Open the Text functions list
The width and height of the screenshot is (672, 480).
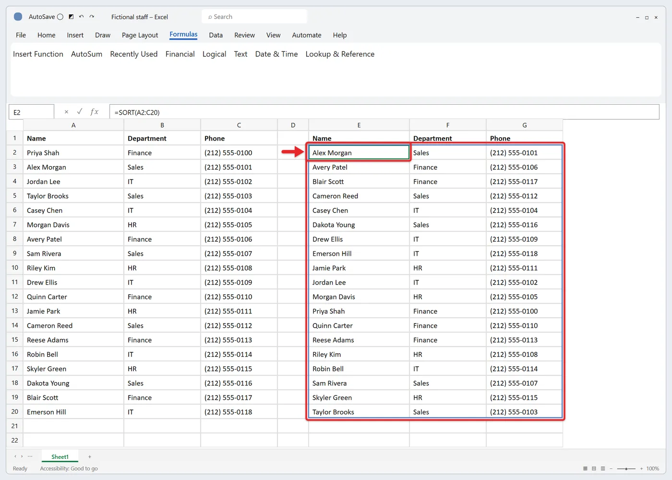coord(240,54)
